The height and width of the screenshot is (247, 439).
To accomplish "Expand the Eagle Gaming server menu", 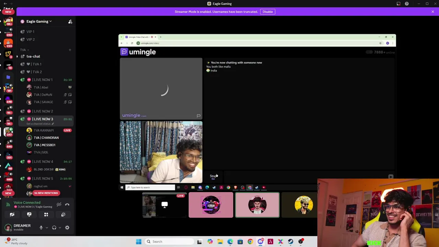I will tap(39, 22).
